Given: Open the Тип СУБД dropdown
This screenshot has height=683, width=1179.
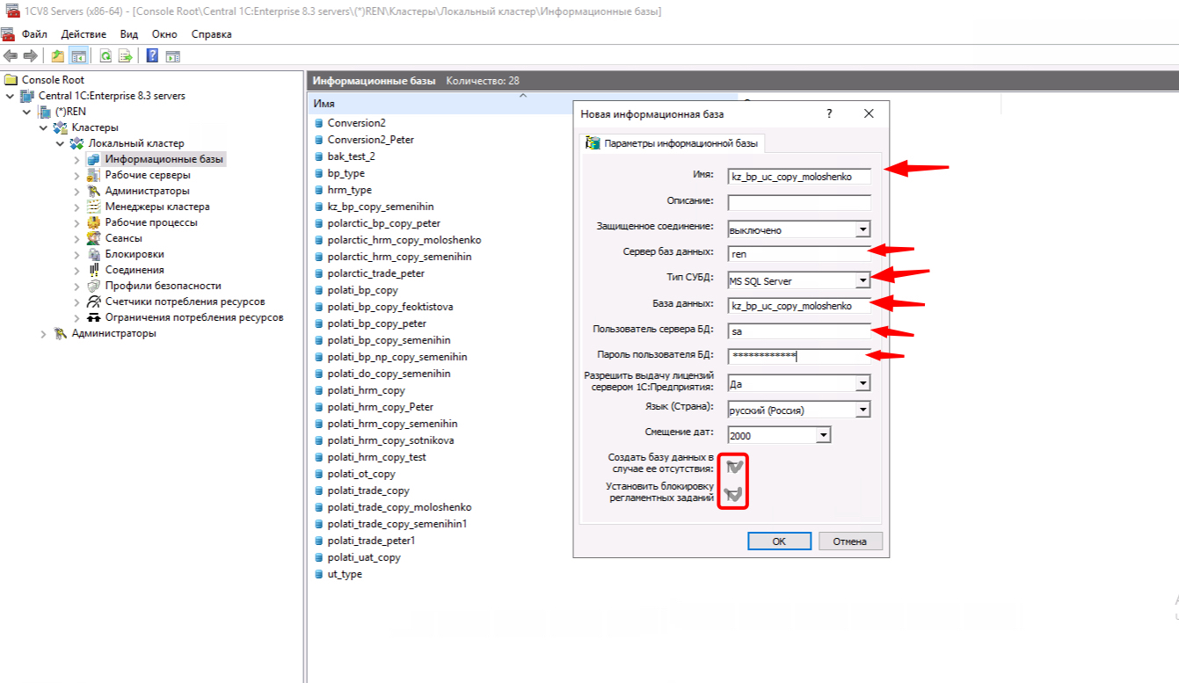Looking at the screenshot, I should [x=863, y=280].
